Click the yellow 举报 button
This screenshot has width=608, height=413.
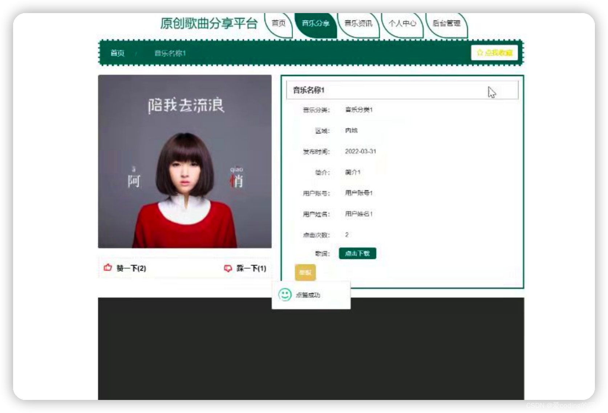tap(305, 272)
